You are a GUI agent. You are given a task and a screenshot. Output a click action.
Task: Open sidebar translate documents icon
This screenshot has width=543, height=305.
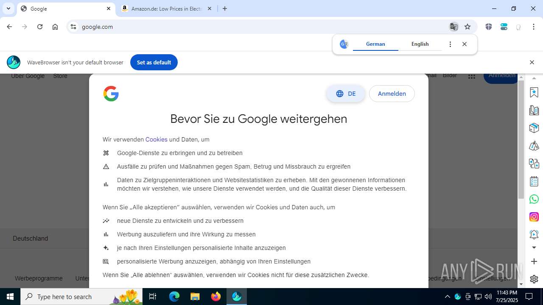(534, 164)
